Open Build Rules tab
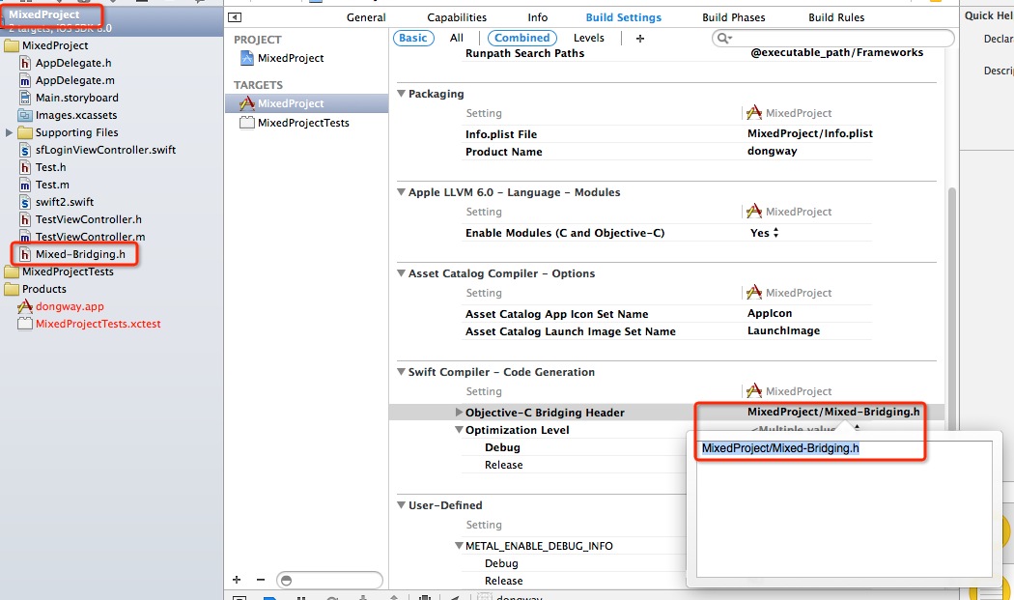Viewport: 1014px width, 600px height. (x=836, y=17)
